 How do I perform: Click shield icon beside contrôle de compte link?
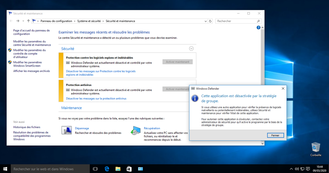tap(10, 50)
